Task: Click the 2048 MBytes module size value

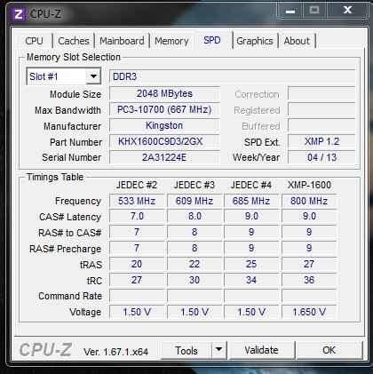Action: (x=164, y=93)
